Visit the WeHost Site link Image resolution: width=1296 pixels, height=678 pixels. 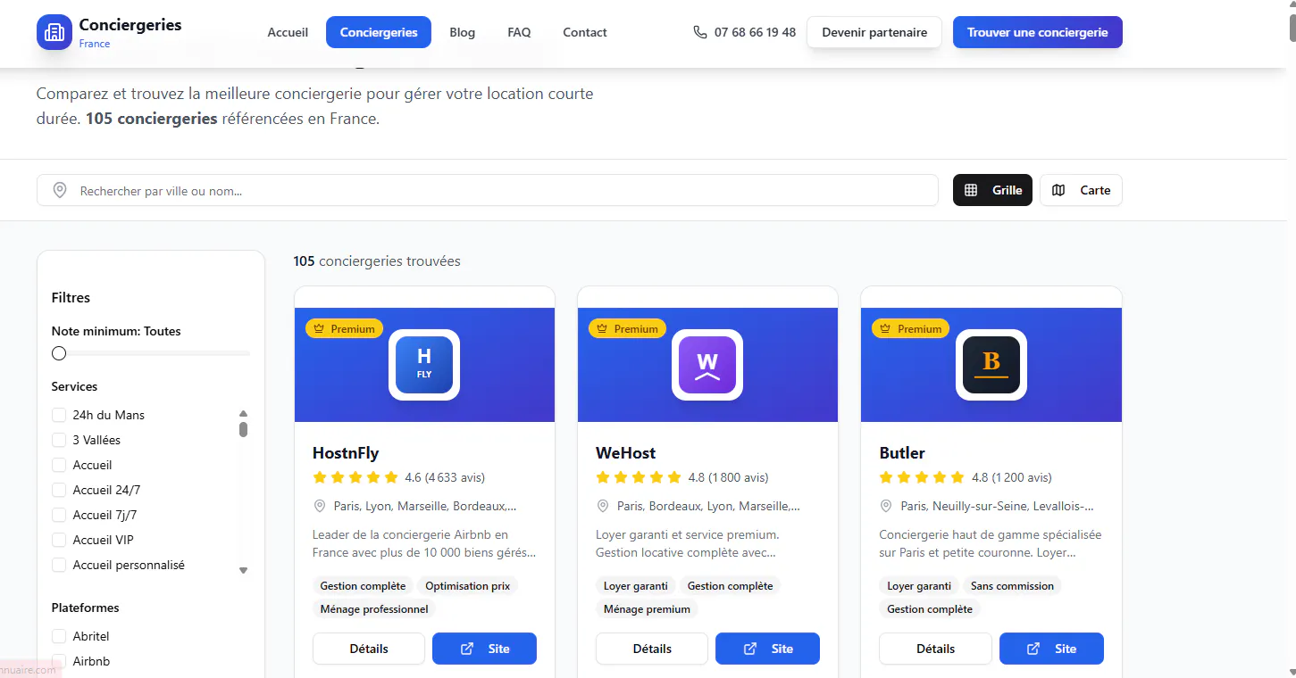point(767,649)
